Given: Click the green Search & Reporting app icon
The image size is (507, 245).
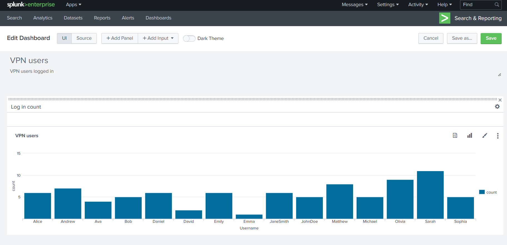Looking at the screenshot, I should click(444, 18).
